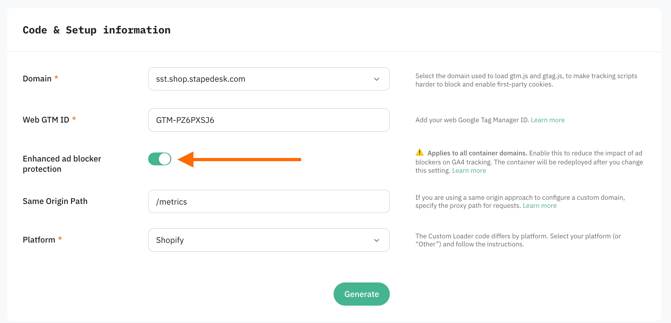Click Learn more after container redeploy note
This screenshot has width=671, height=323.
point(469,170)
